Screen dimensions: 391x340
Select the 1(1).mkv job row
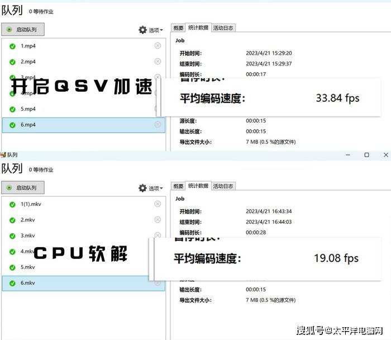coord(84,204)
